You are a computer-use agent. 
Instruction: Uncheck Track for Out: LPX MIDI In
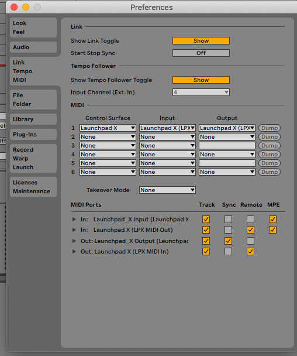206,252
